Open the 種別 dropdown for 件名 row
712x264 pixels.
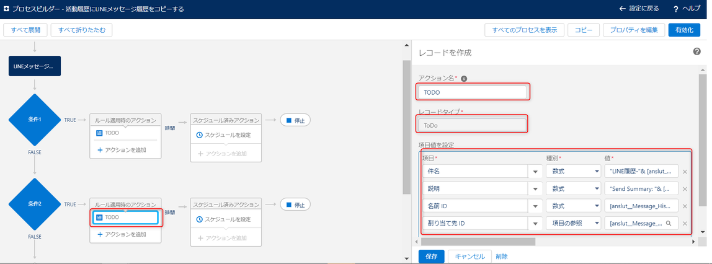(574, 172)
